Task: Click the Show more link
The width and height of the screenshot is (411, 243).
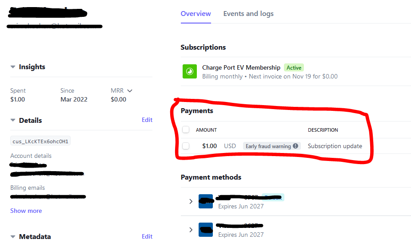Action: coord(26,211)
